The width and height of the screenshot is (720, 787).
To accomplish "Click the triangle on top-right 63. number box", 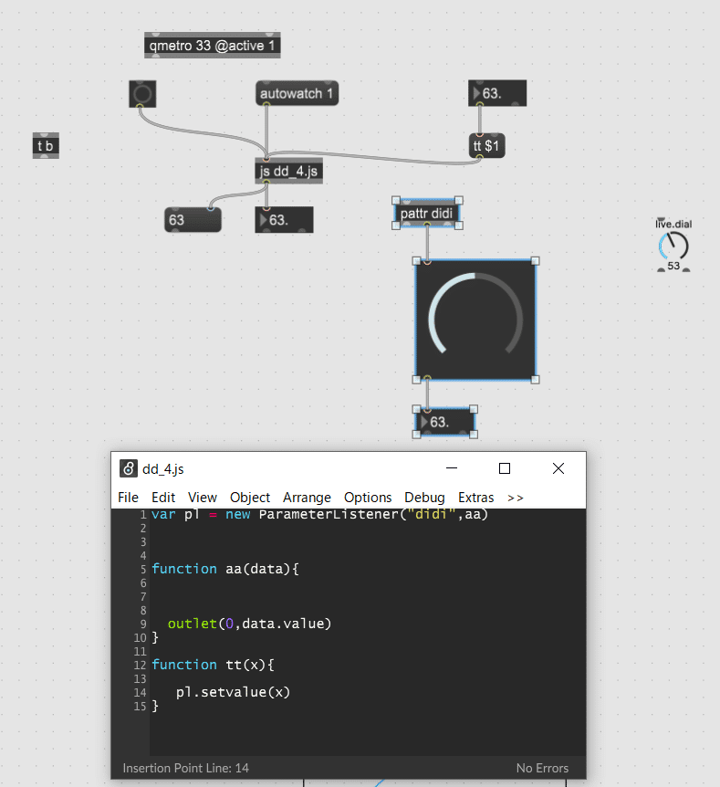I will tap(476, 93).
